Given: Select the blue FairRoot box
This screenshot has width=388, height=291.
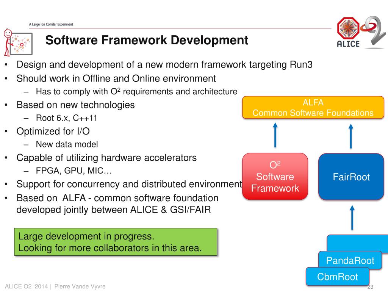Looking at the screenshot, I should [x=351, y=177].
